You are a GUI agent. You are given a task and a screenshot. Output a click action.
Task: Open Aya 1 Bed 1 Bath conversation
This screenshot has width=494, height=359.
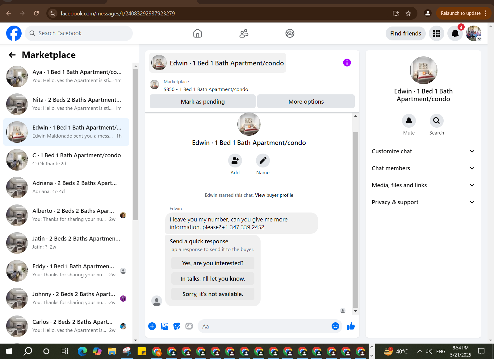click(x=66, y=76)
